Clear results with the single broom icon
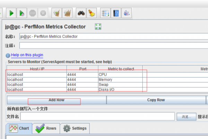The height and width of the screenshot is (139, 208). click(x=56, y=14)
